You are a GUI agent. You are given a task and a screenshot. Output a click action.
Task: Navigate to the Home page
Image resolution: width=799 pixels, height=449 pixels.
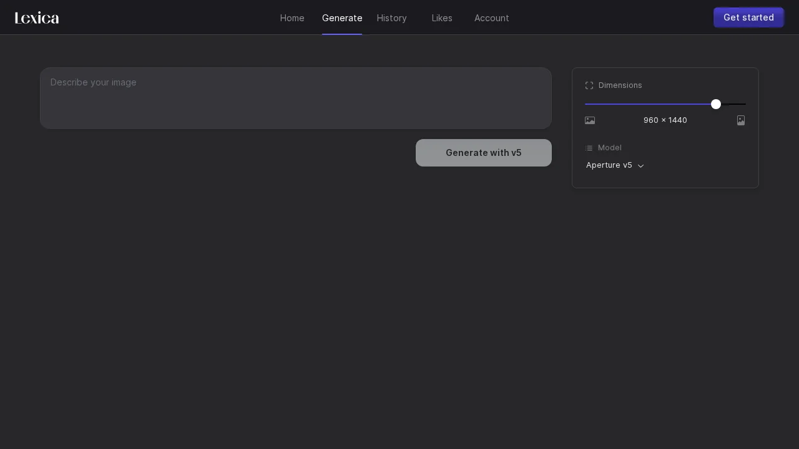coord(292,18)
